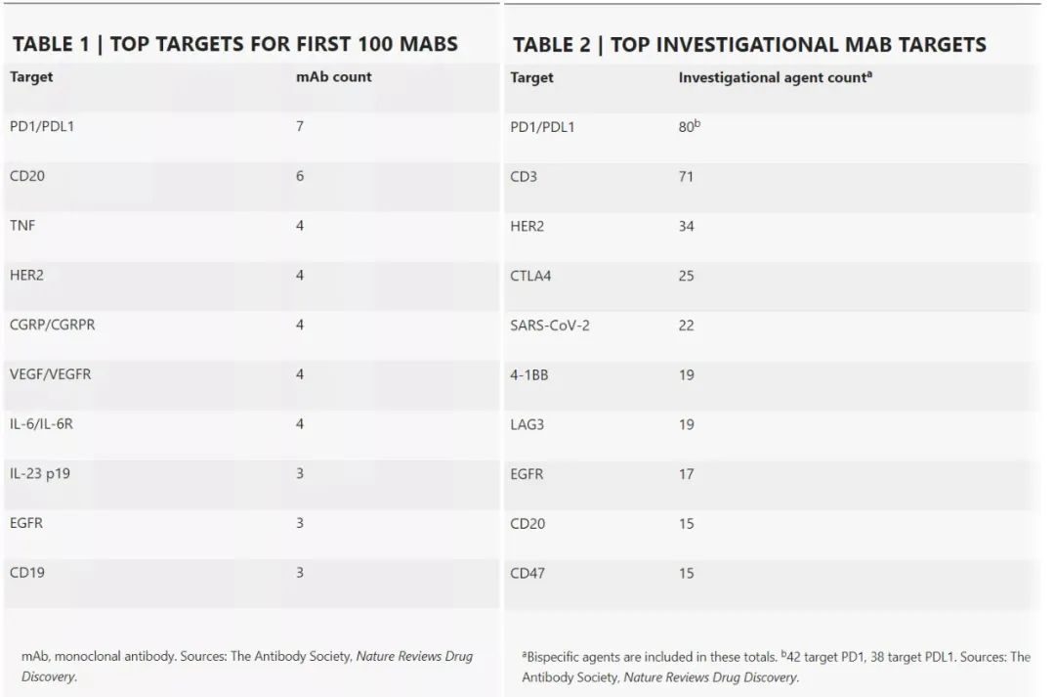Click the VEGF/VEGFR target cell
The width and height of the screenshot is (1055, 697).
pyautogui.click(x=50, y=374)
